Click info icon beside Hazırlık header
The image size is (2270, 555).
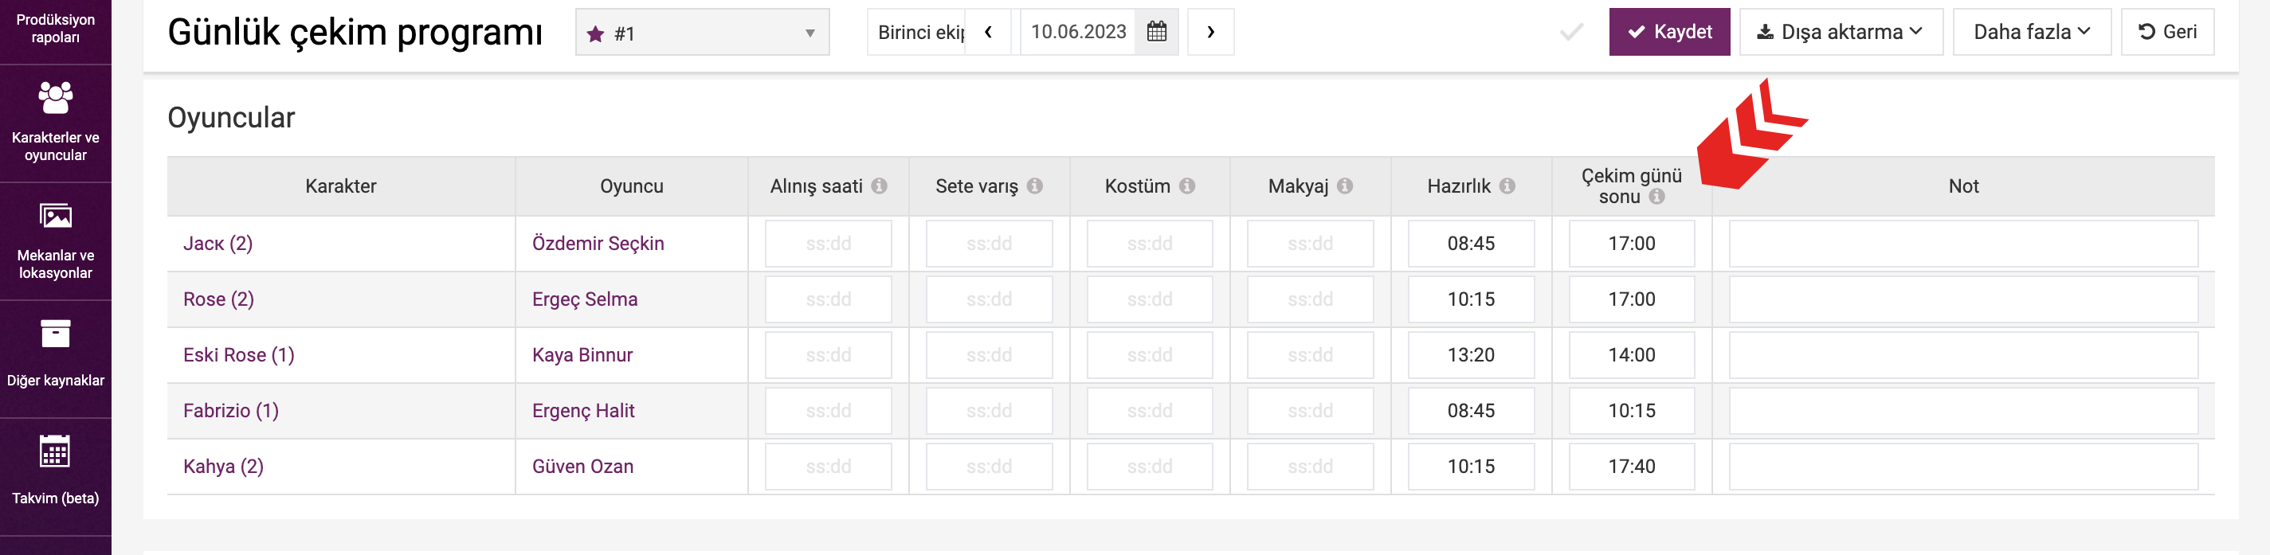pyautogui.click(x=1507, y=186)
